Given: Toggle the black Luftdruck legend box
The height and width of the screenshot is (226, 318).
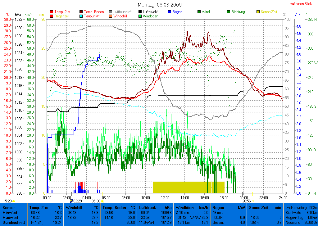Looking at the screenshot, I should point(141,12).
